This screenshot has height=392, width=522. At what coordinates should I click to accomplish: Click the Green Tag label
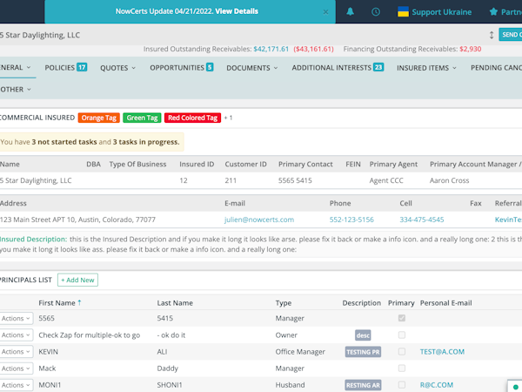pos(142,118)
